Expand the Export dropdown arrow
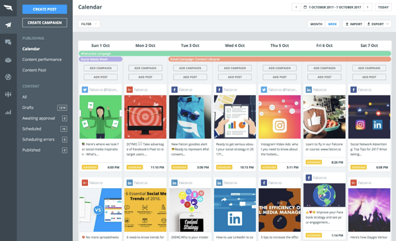Viewport: 396px width, 241px height. [x=387, y=24]
